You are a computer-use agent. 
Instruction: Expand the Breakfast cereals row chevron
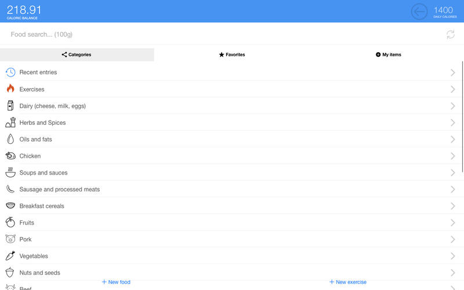pyautogui.click(x=453, y=206)
